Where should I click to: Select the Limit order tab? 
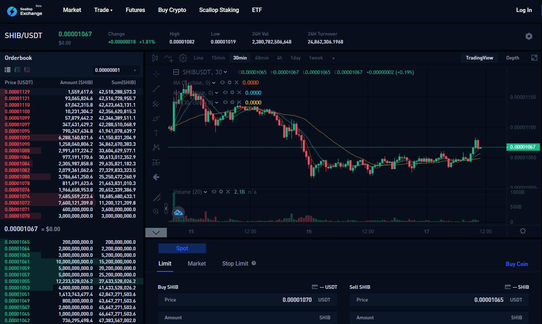point(165,264)
